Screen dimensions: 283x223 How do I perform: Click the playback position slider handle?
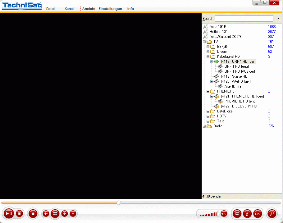(x=119, y=203)
